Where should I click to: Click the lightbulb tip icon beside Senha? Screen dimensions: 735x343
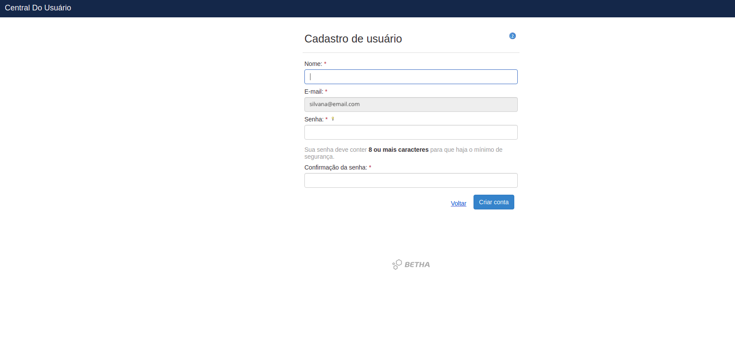(333, 119)
